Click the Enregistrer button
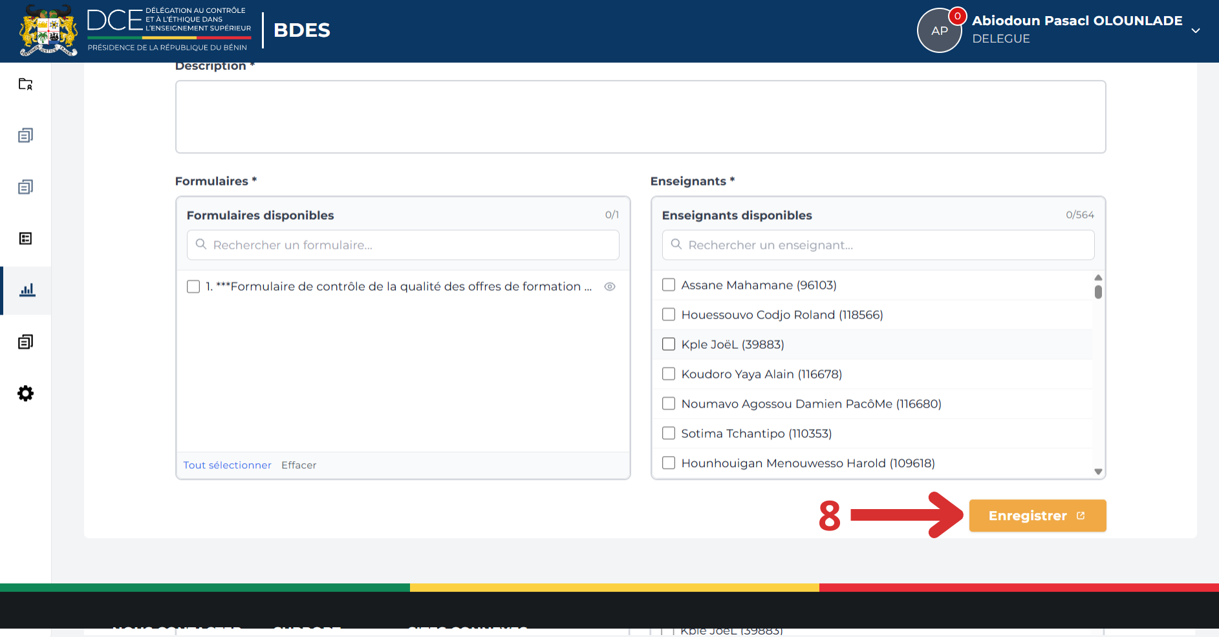 [1037, 516]
